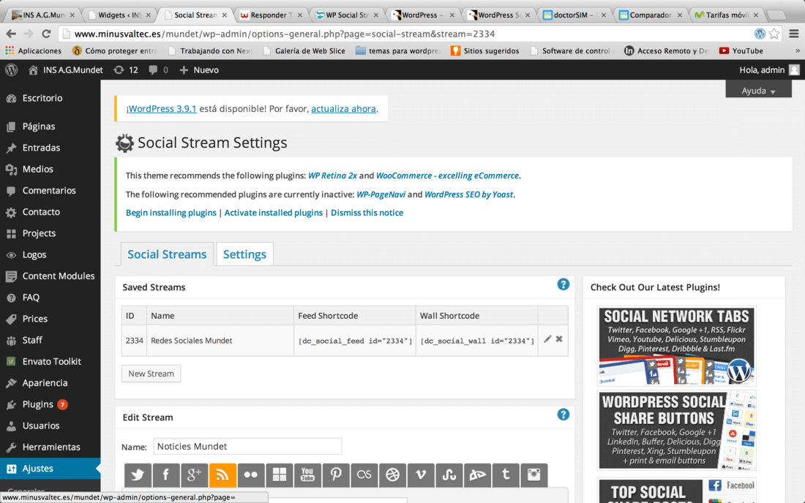
Task: Open Ajustes in the sidebar
Action: tap(50, 469)
